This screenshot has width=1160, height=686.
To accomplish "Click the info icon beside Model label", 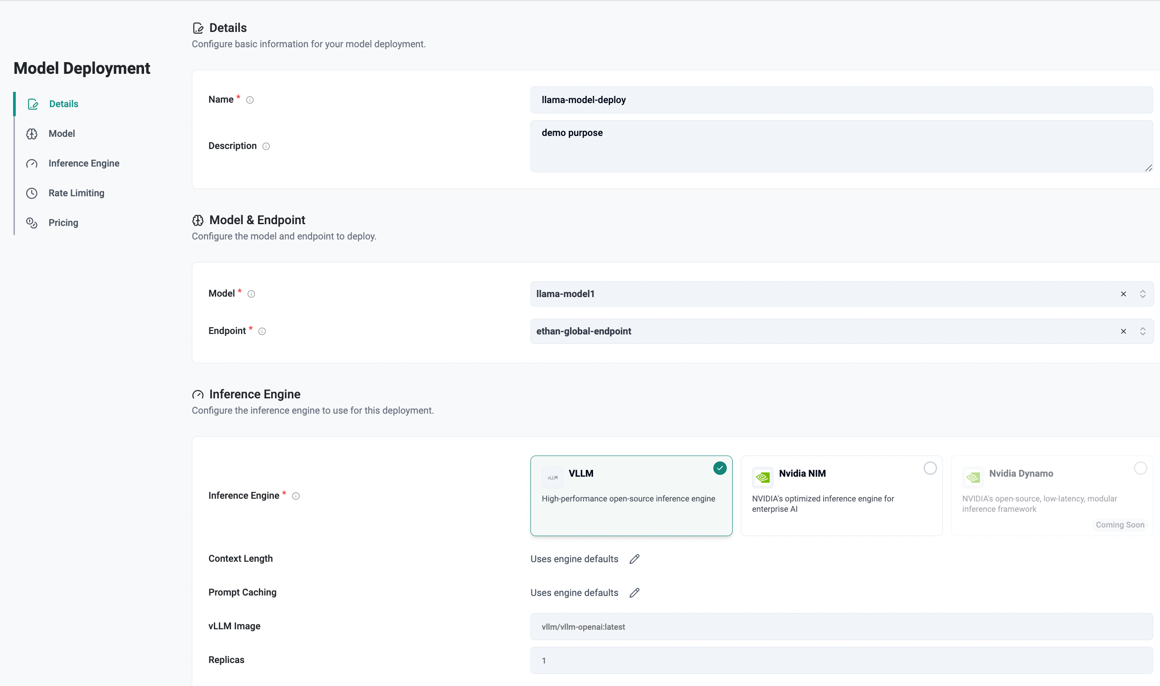I will pyautogui.click(x=251, y=294).
